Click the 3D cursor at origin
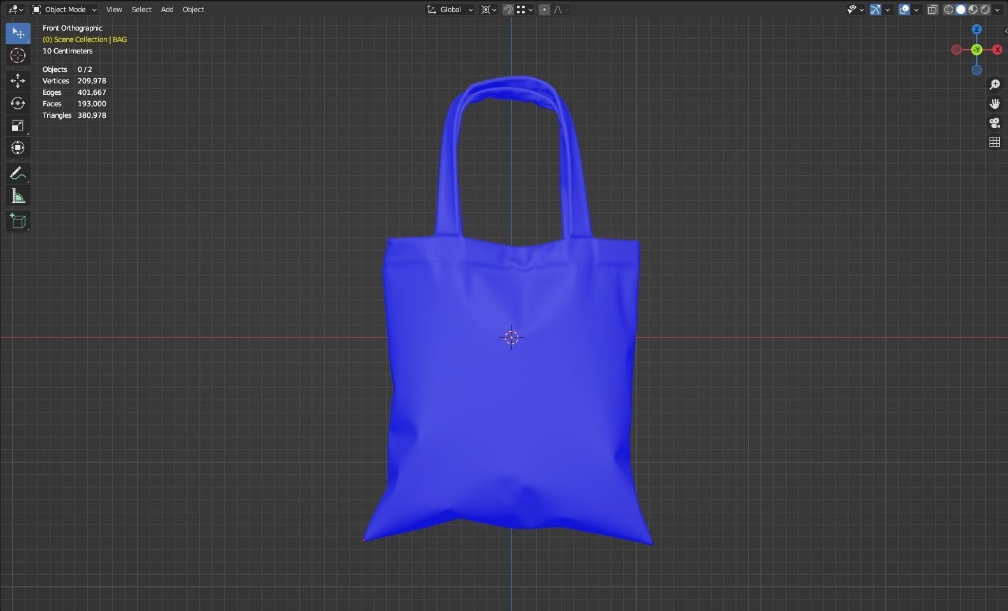This screenshot has width=1008, height=611. [x=511, y=337]
